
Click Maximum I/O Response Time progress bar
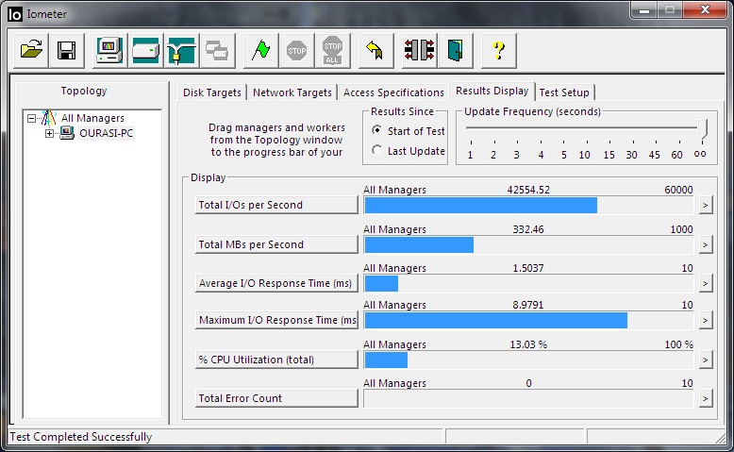click(x=528, y=321)
